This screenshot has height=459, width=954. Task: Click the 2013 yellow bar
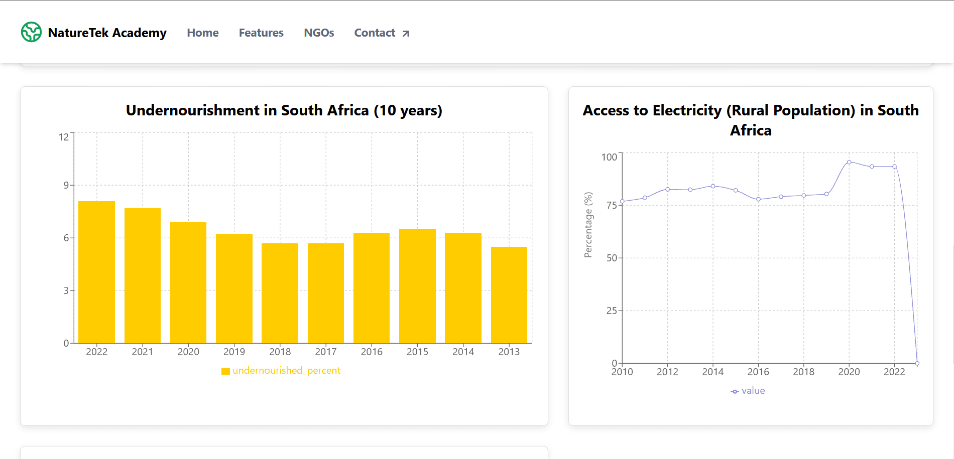pyautogui.click(x=509, y=295)
